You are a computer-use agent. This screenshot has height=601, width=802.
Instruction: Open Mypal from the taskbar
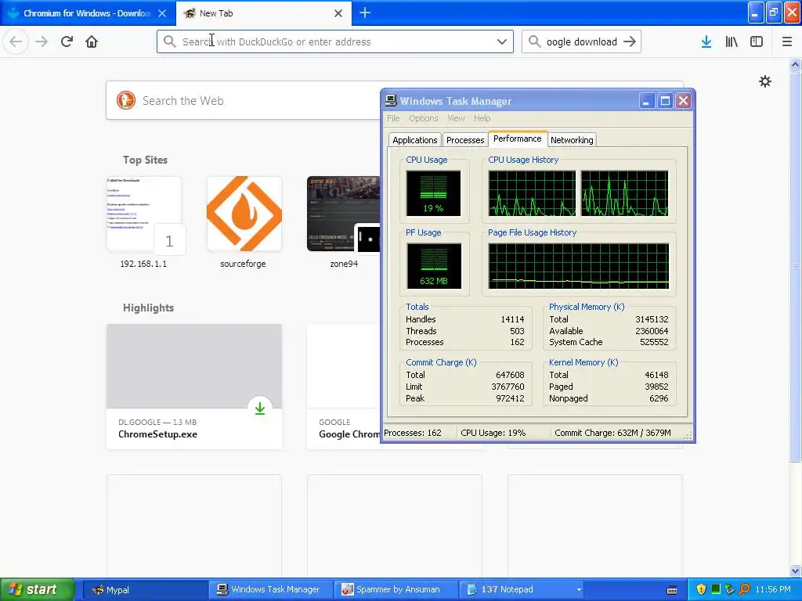143,590
